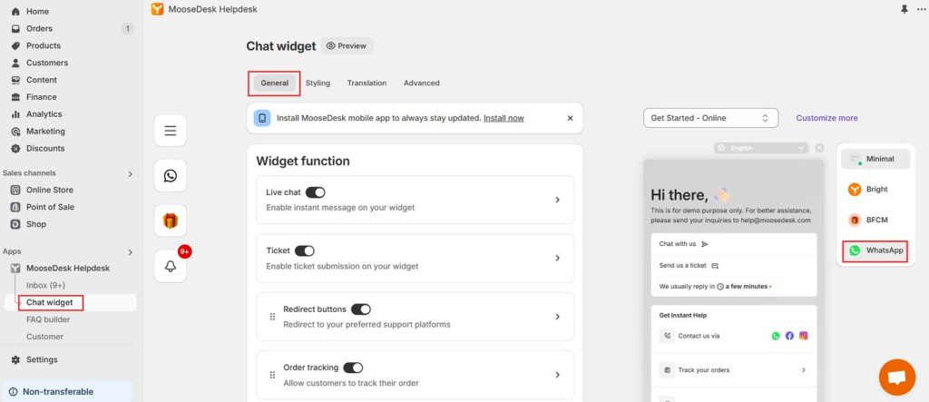Open the gift box icon button
929x402 pixels.
click(170, 221)
